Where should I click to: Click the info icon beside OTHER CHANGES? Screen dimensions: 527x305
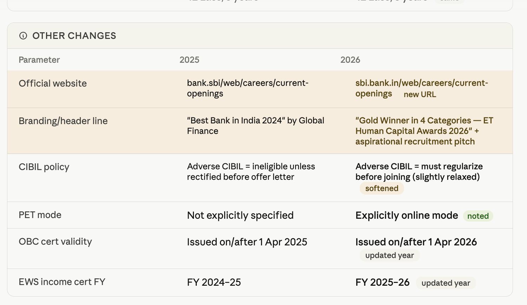click(x=23, y=36)
